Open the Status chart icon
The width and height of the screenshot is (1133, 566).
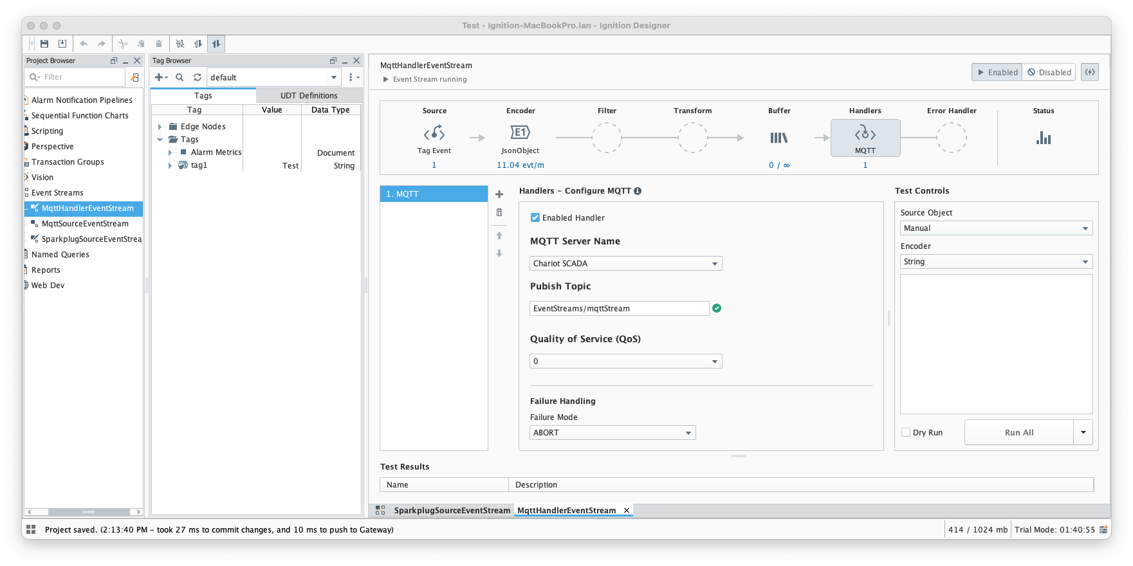coord(1044,138)
